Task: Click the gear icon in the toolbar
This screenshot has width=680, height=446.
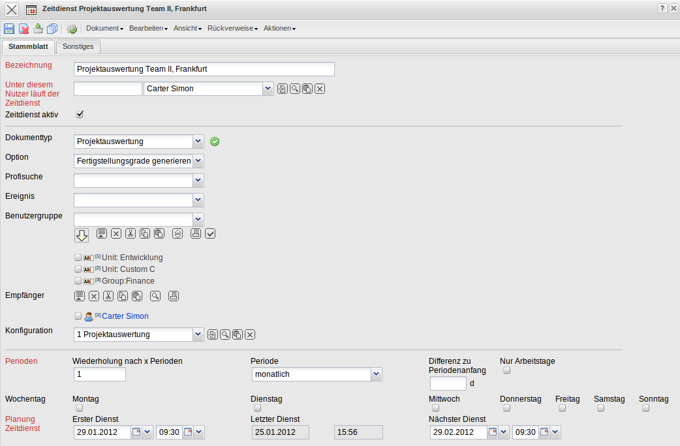Action: tap(72, 29)
